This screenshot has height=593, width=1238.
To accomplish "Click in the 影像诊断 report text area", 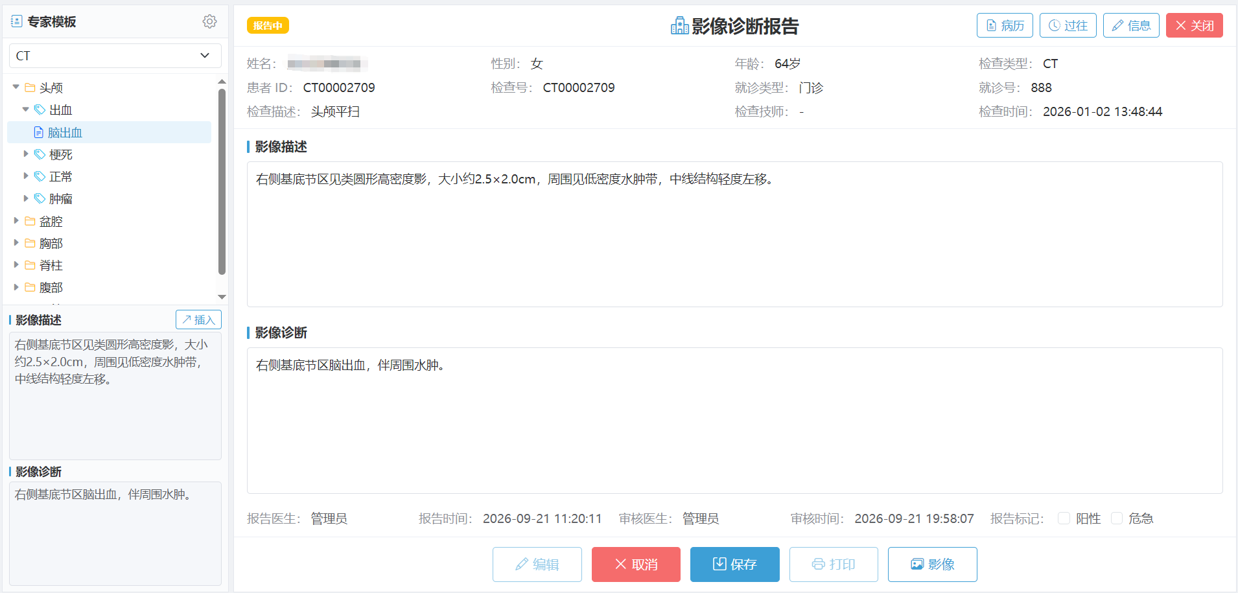I will pyautogui.click(x=735, y=421).
